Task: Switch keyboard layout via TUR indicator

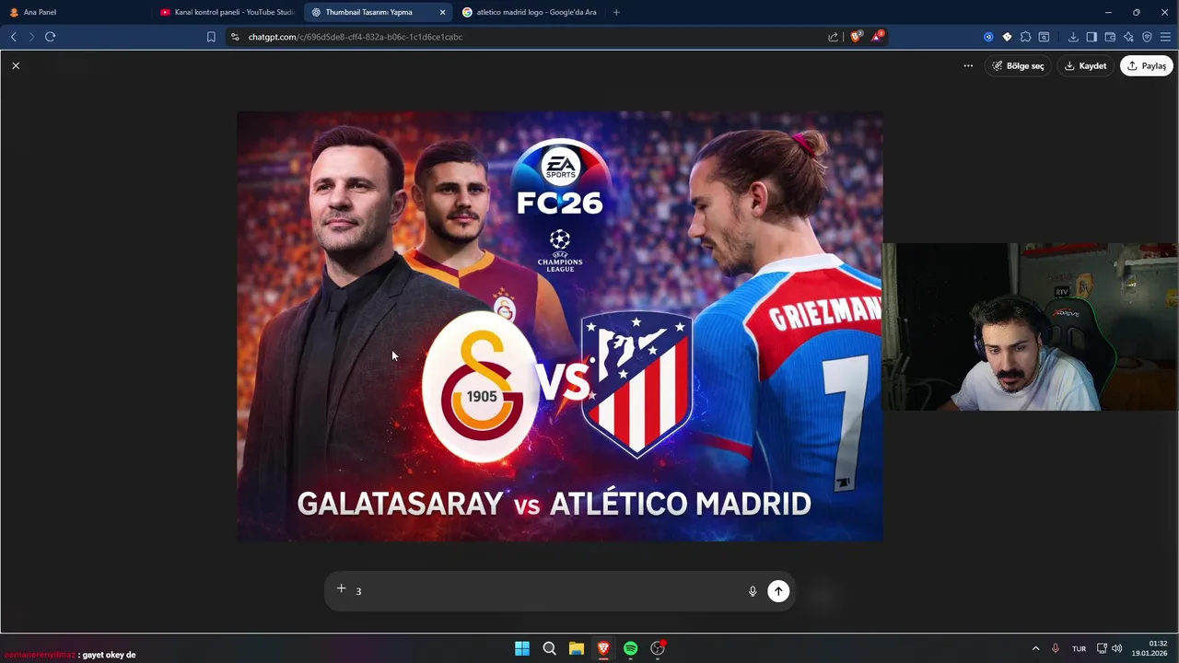Action: point(1079,648)
